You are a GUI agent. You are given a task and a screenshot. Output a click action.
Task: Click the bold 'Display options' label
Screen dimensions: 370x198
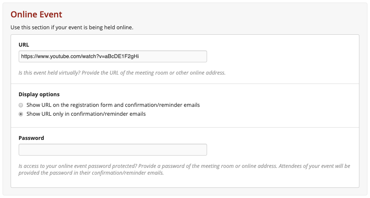(x=39, y=94)
